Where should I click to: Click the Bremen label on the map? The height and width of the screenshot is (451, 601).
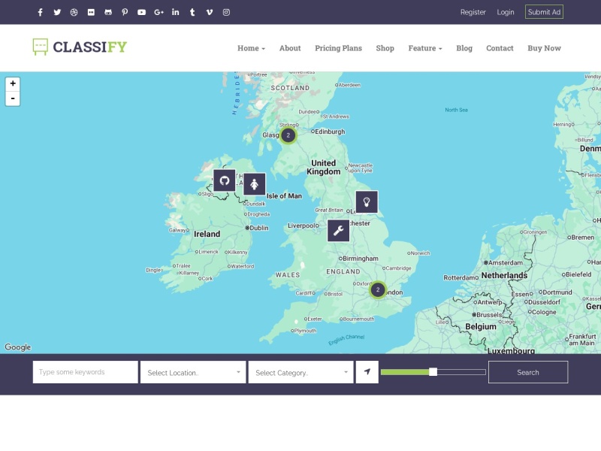[583, 238]
